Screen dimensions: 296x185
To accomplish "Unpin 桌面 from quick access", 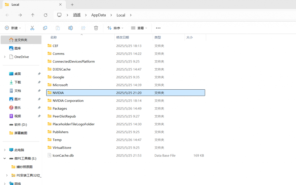I will tap(39, 74).
